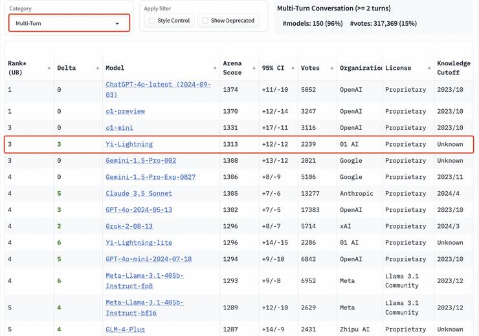Open the Claude 3.5 Sonnet model link
The height and width of the screenshot is (336, 479).
pos(139,194)
